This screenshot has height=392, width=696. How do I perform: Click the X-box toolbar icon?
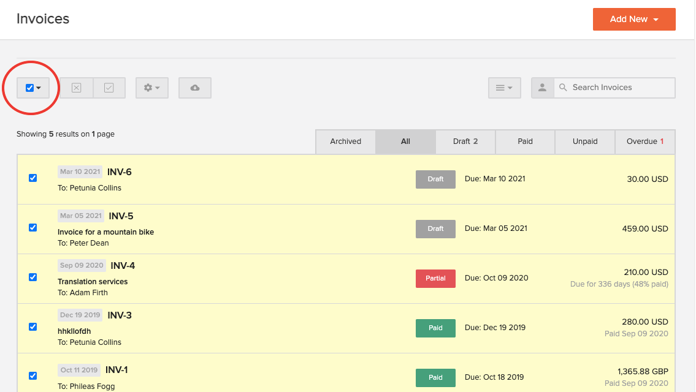point(77,88)
